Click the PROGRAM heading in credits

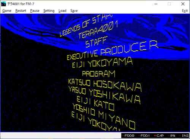pos(99,74)
